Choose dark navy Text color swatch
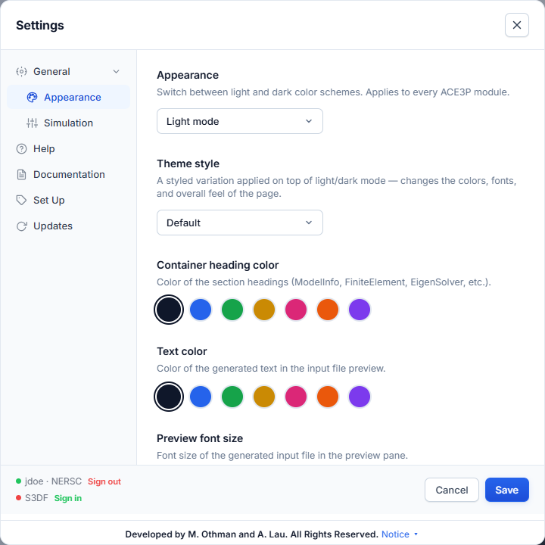The image size is (545, 545). tap(169, 396)
